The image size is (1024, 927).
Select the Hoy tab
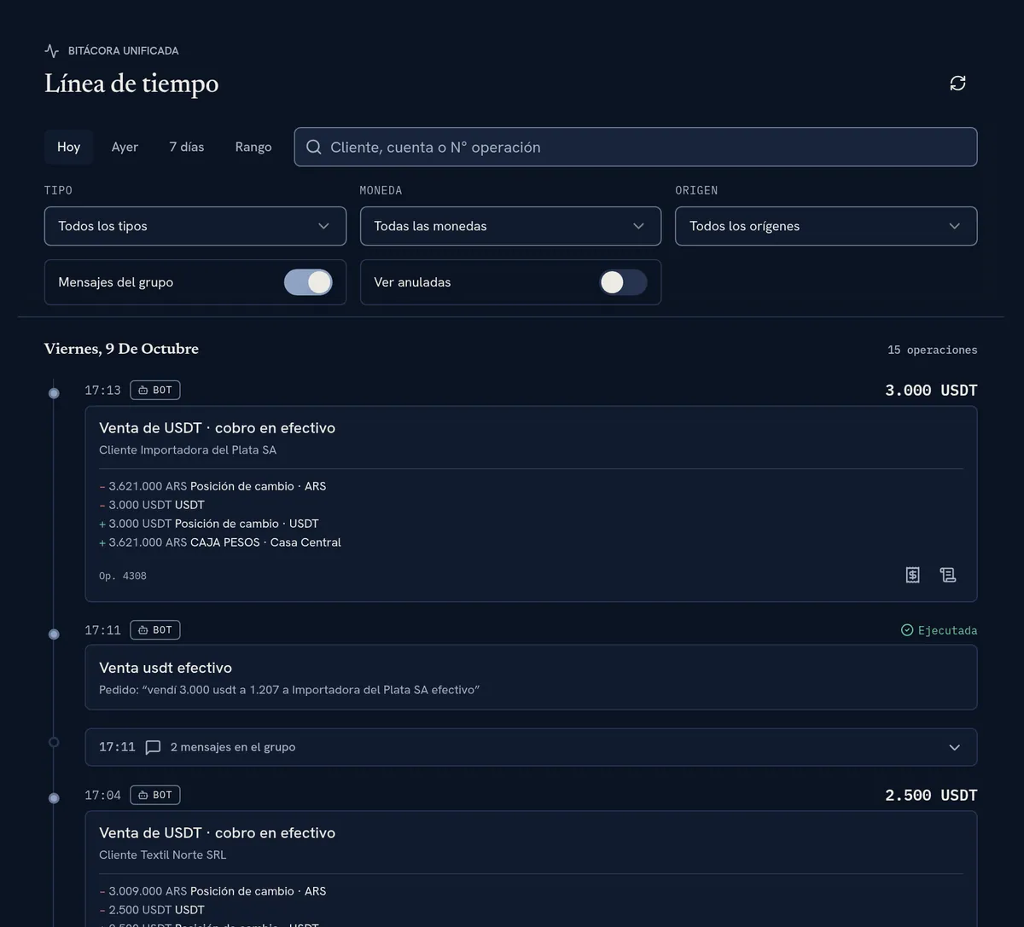pos(68,147)
